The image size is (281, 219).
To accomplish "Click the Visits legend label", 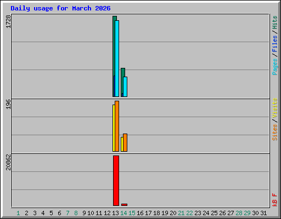I will pyautogui.click(x=275, y=108).
